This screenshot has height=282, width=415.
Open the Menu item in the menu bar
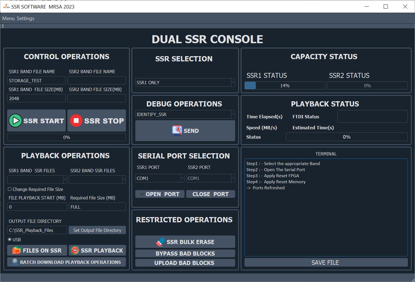coord(8,18)
